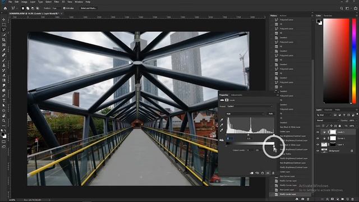The height and width of the screenshot is (202, 359).
Task: Click the vertical hue spectrum slider
Action: pos(354,61)
